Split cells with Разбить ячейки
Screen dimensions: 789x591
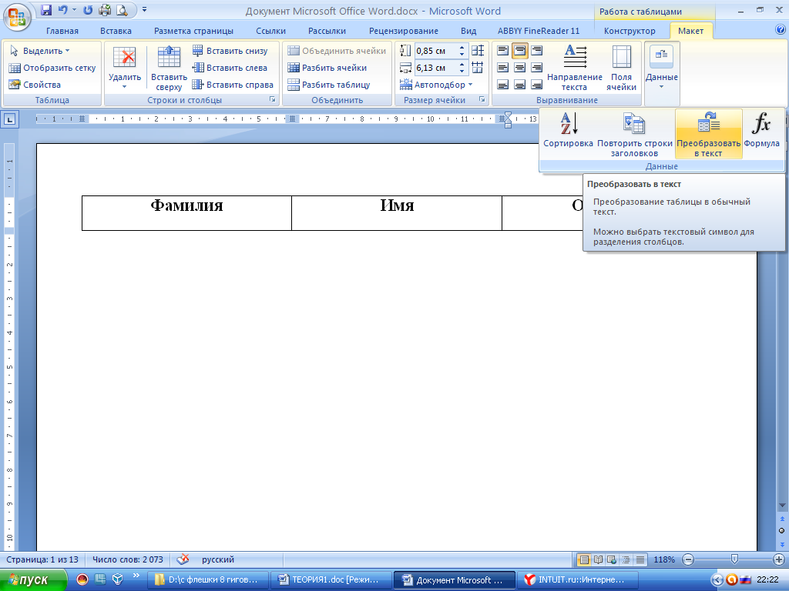327,68
